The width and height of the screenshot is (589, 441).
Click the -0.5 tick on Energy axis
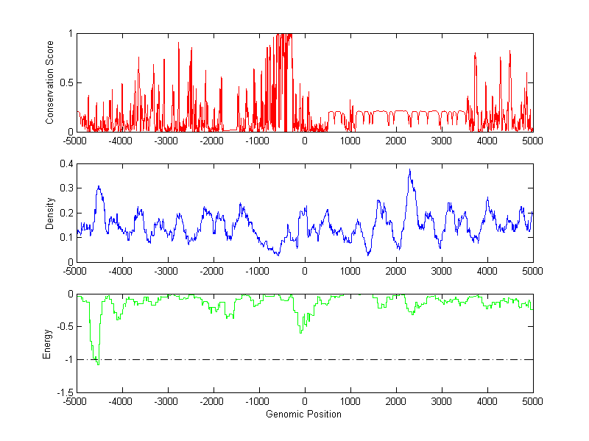point(63,327)
